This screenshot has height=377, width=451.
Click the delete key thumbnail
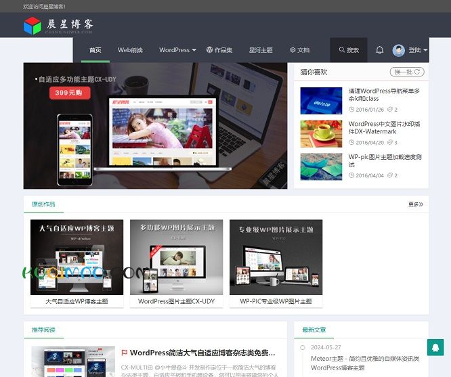point(321,101)
